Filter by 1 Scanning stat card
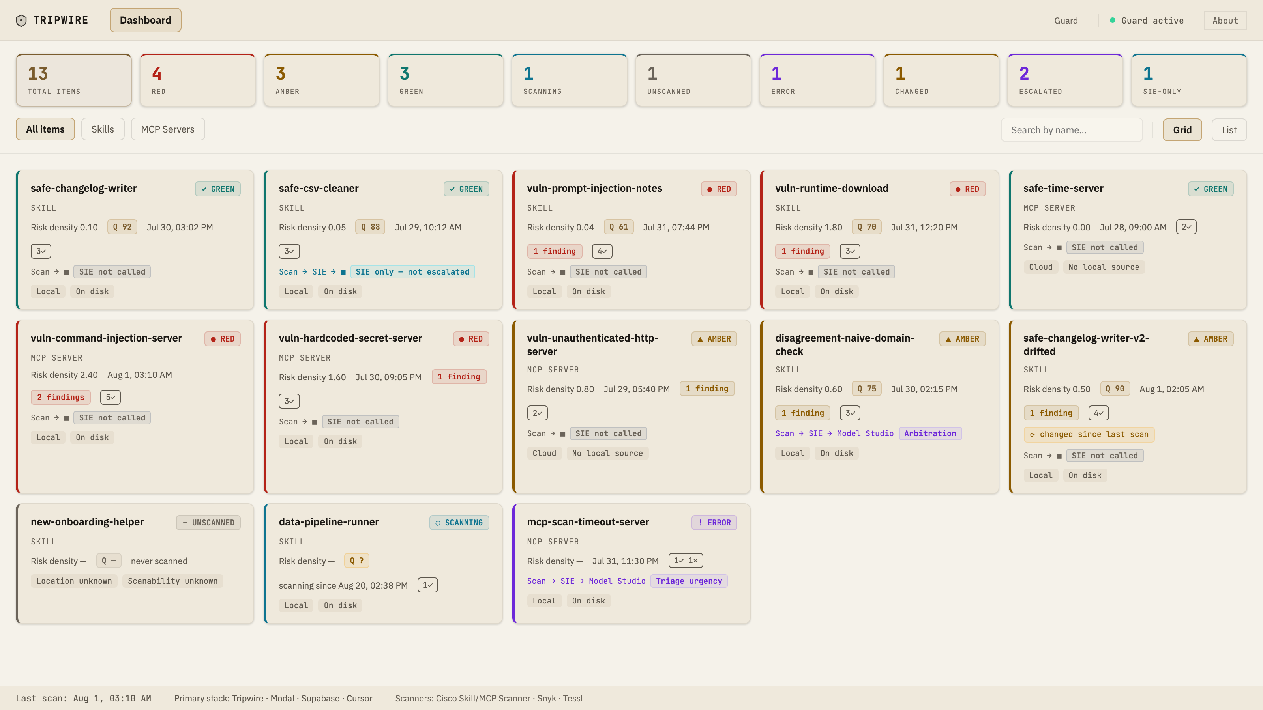This screenshot has height=710, width=1263. click(x=569, y=80)
